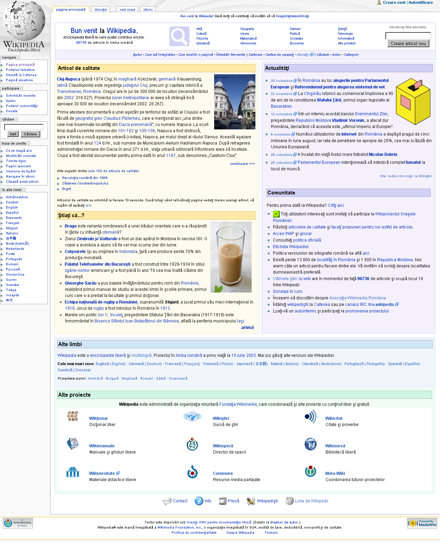Open the Fundația Wikimedia link
This screenshot has width=440, height=543.
pyautogui.click(x=238, y=404)
